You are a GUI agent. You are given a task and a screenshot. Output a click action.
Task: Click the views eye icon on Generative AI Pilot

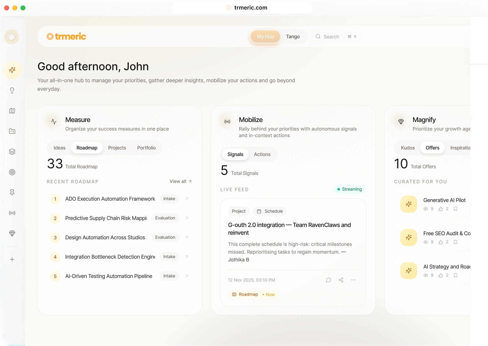coord(426,209)
